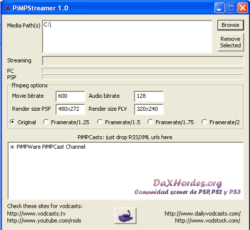
Task: Click the Streaming status field
Action: [x=143, y=61]
